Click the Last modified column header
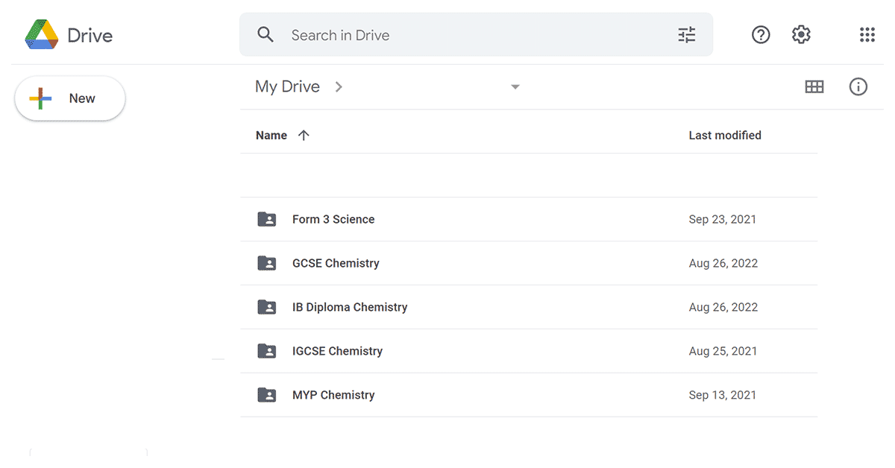Screen dimensions: 895x468 point(725,135)
